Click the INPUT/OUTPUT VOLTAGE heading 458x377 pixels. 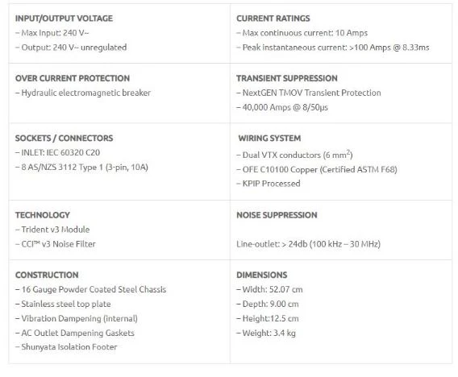click(64, 19)
